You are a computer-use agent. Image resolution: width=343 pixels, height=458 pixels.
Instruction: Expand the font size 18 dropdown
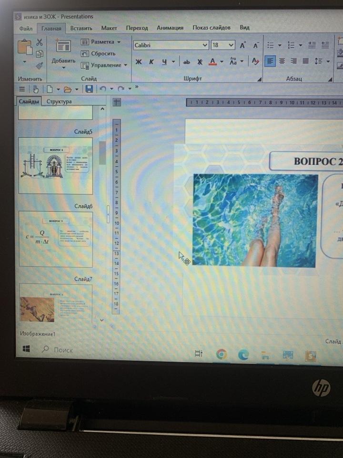(x=231, y=45)
